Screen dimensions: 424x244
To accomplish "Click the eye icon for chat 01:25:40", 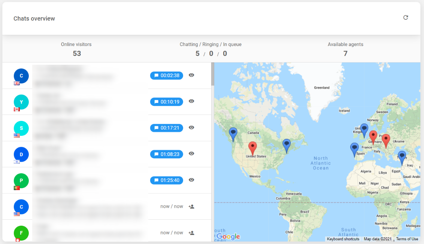I will 191,180.
